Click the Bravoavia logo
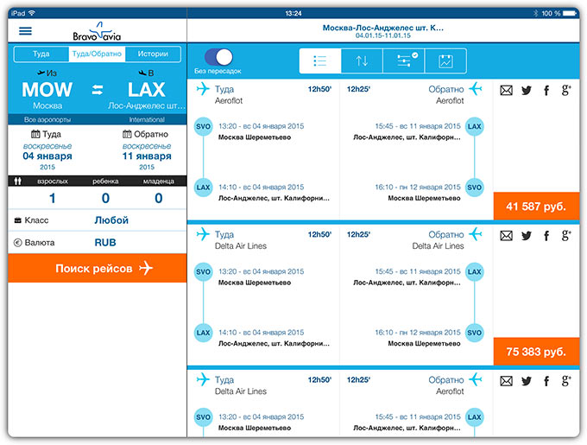This screenshot has height=445, width=587. click(97, 31)
